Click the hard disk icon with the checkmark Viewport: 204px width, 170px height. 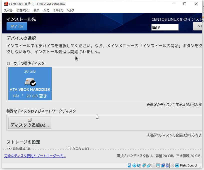pos(30,82)
